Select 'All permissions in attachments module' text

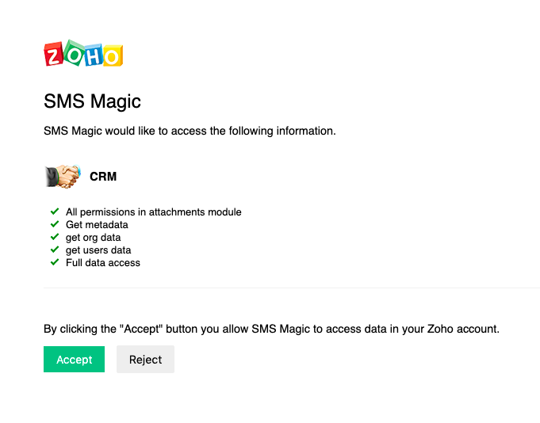(x=154, y=212)
